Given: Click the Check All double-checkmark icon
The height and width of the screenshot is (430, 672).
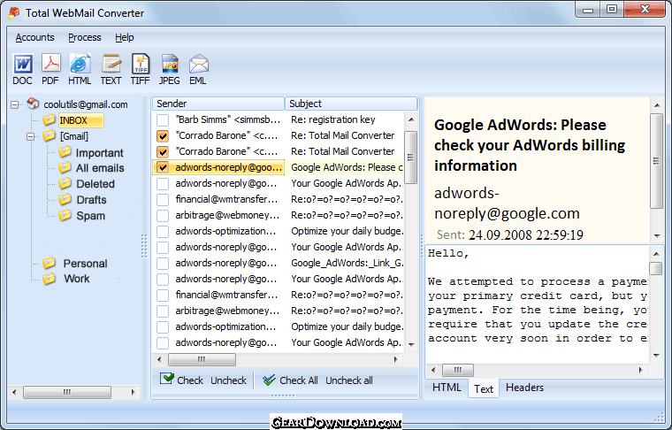Looking at the screenshot, I should [269, 380].
